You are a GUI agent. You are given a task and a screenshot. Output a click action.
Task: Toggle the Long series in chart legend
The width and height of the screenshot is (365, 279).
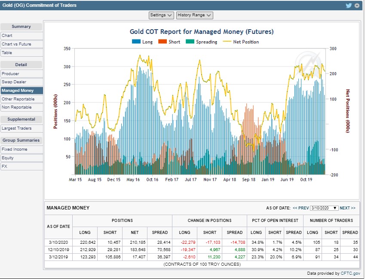[x=142, y=42]
